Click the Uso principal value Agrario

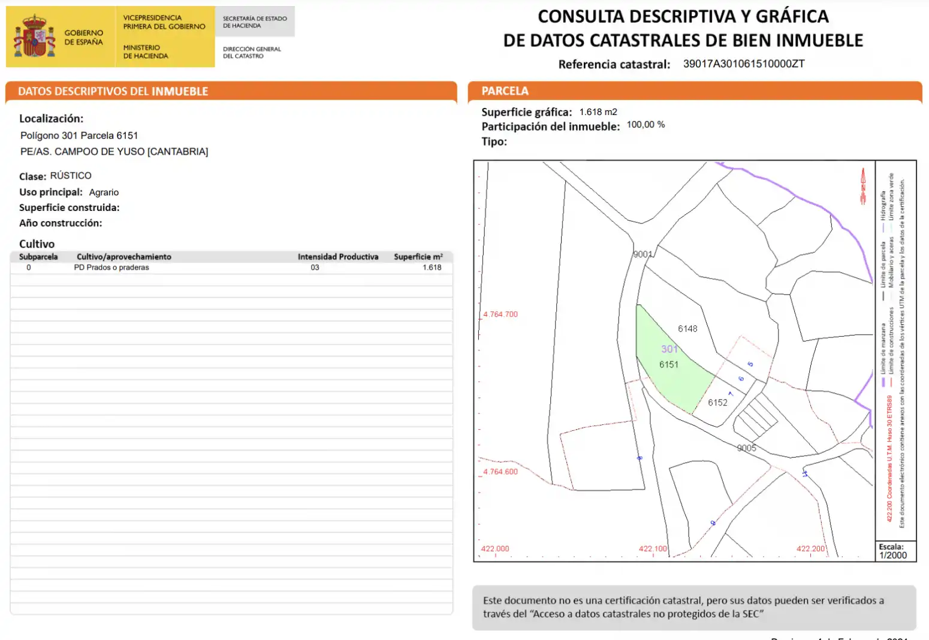[x=104, y=192]
